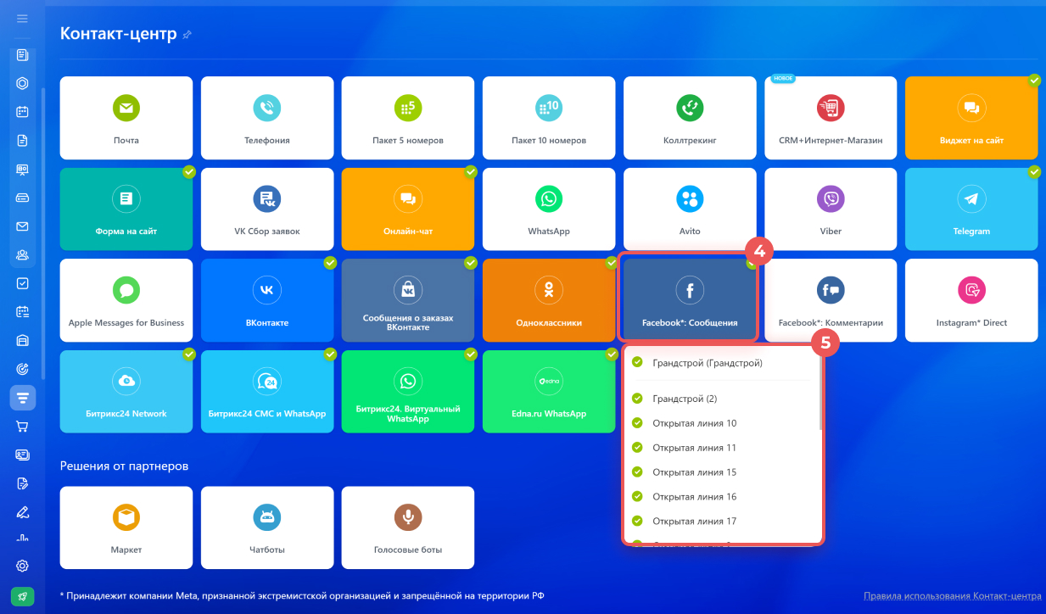This screenshot has width=1046, height=614.
Task: Click the Контакт-центр page title
Action: click(119, 34)
